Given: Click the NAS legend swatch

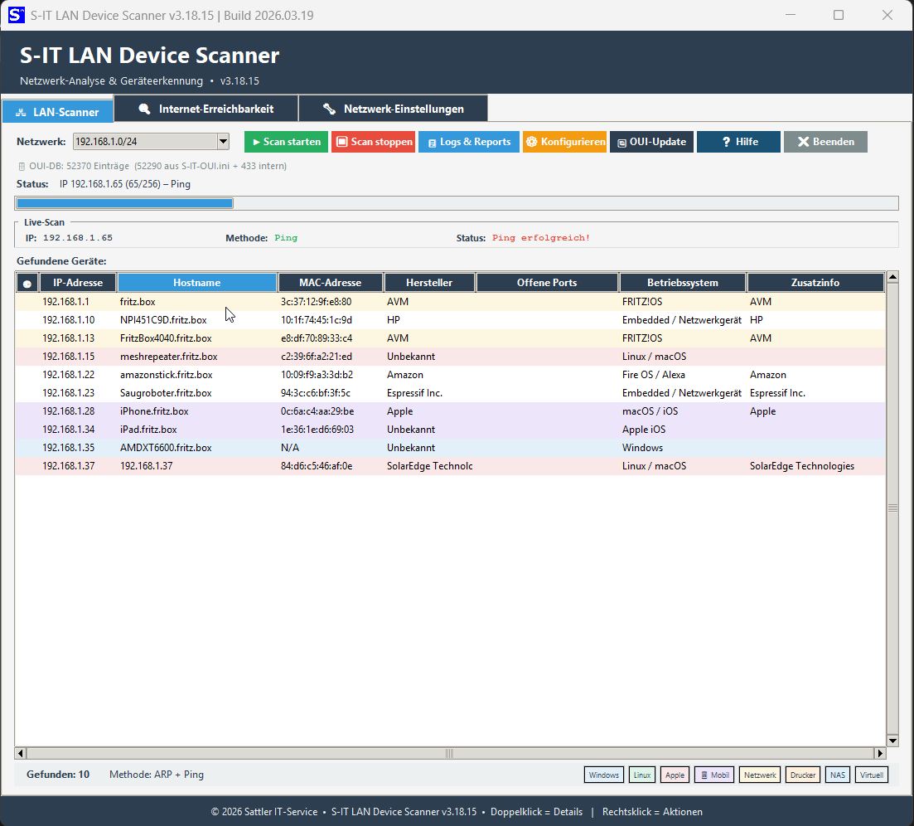Looking at the screenshot, I should pos(838,775).
